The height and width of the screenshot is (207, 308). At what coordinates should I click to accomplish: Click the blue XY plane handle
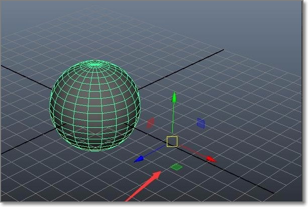(201, 123)
